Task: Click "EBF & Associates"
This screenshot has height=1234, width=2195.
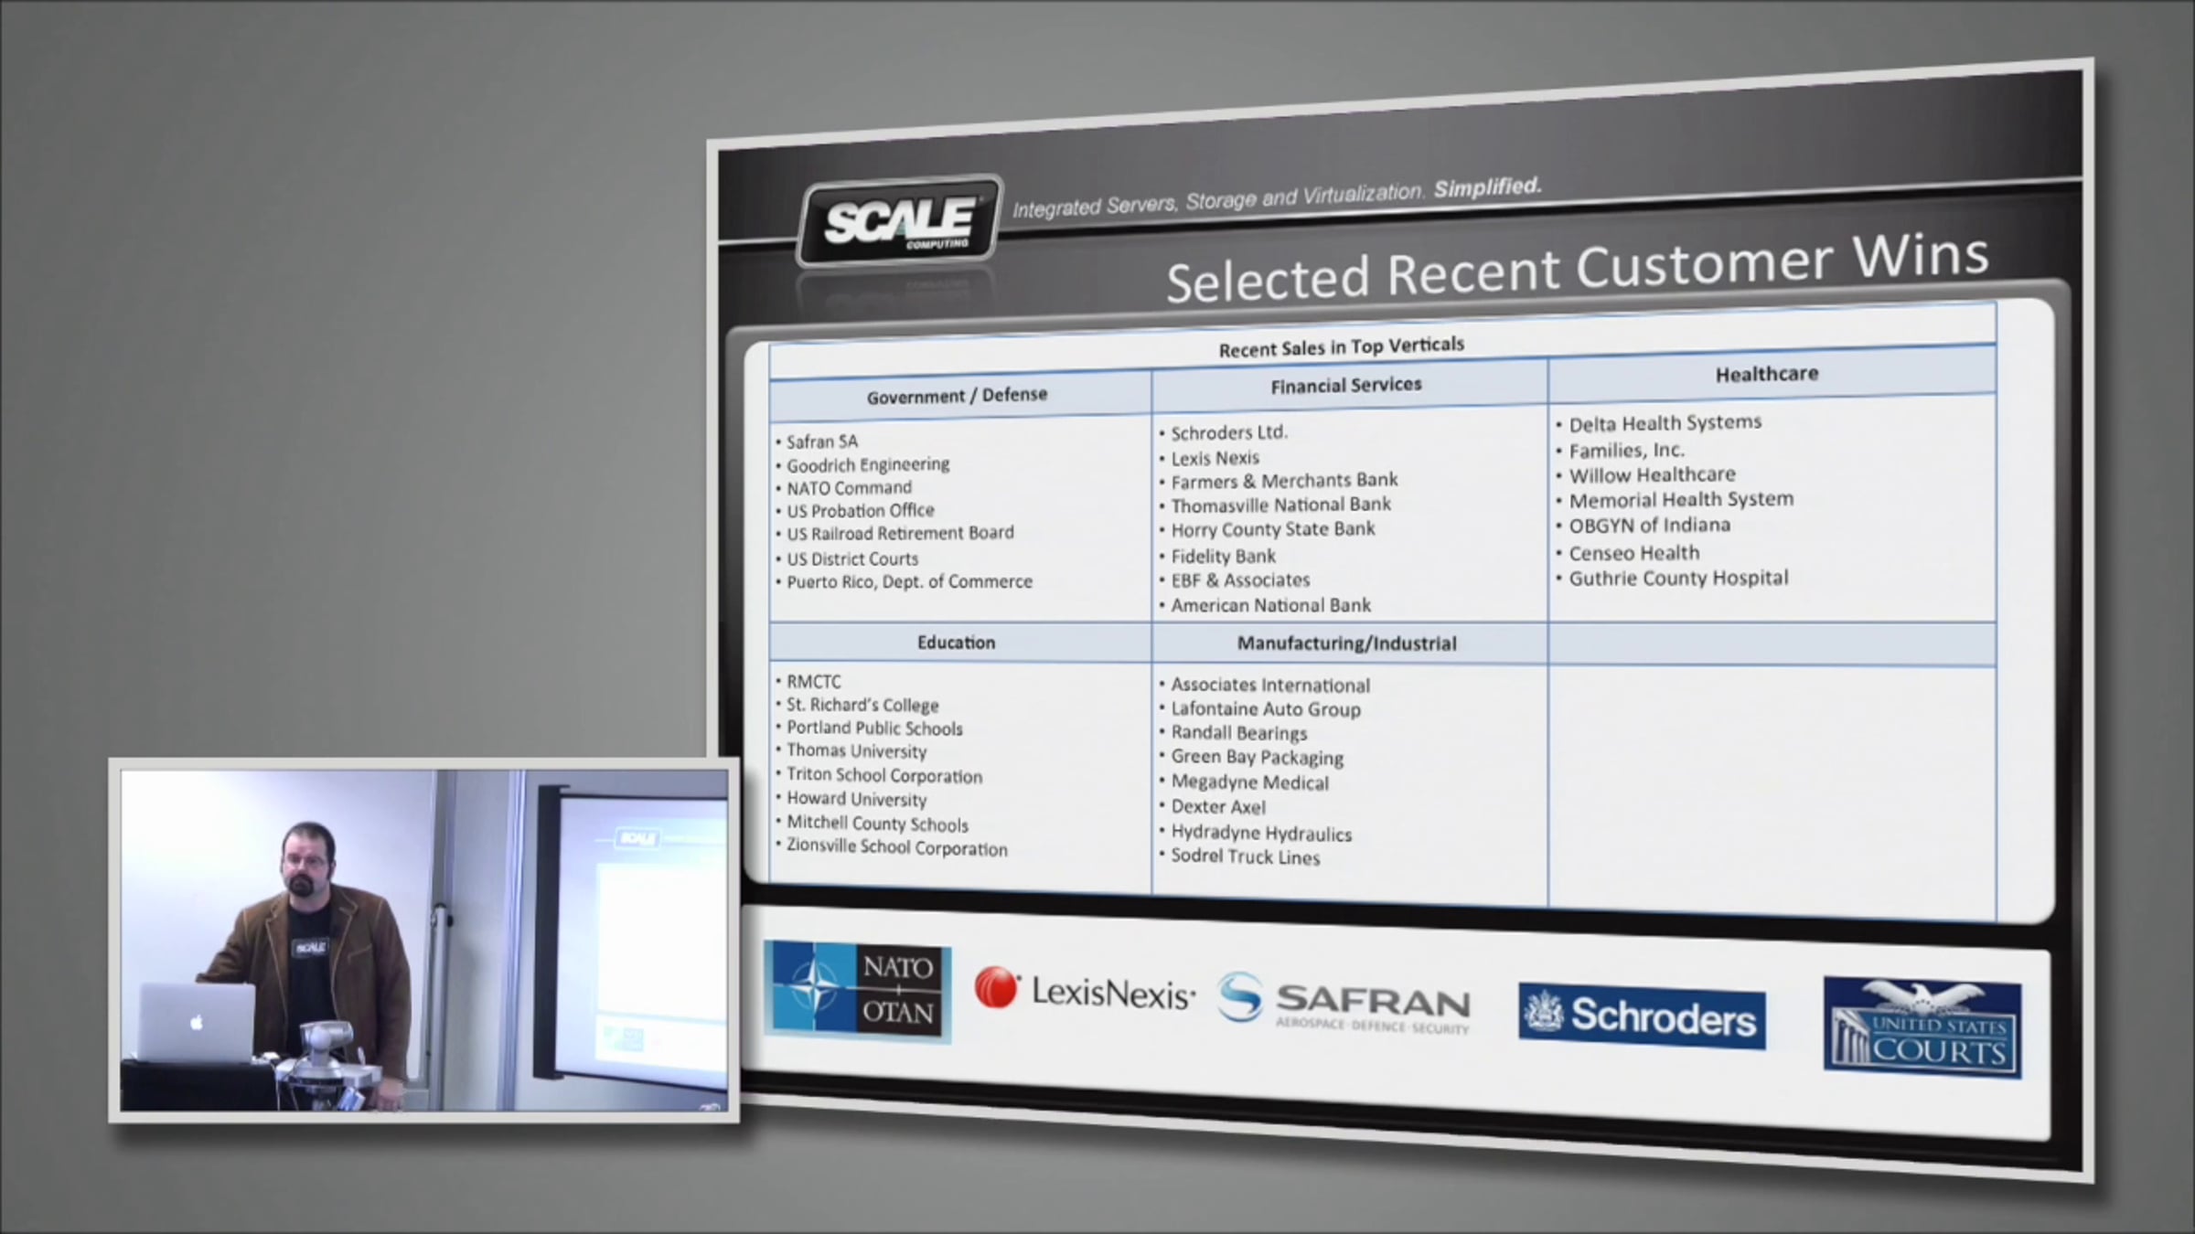Action: click(1240, 580)
